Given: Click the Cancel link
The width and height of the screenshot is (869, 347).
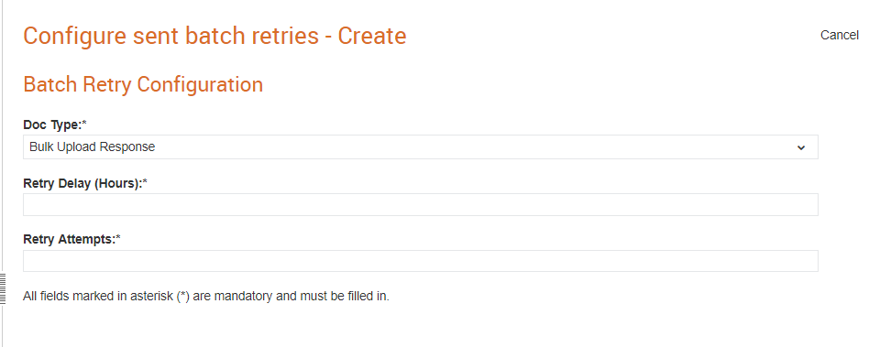Looking at the screenshot, I should (839, 35).
